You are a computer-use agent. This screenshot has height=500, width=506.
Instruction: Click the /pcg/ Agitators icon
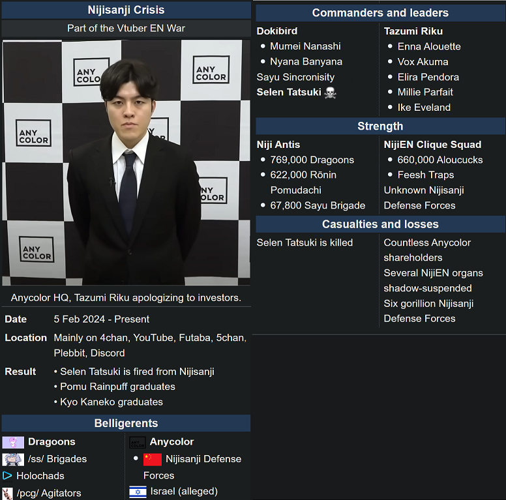[x=7, y=493]
